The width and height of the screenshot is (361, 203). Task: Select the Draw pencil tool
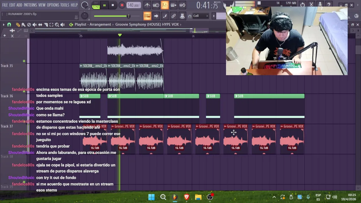[18, 25]
